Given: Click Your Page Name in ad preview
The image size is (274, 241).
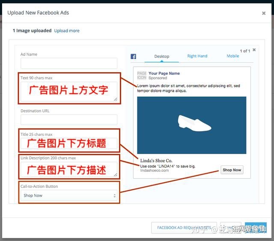Looking at the screenshot, I should pyautogui.click(x=164, y=73).
